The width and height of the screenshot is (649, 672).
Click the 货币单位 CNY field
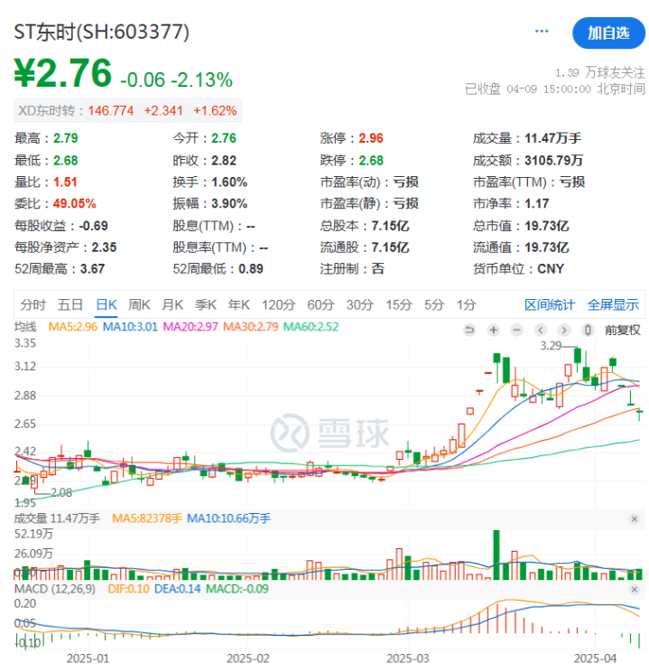[x=518, y=269]
